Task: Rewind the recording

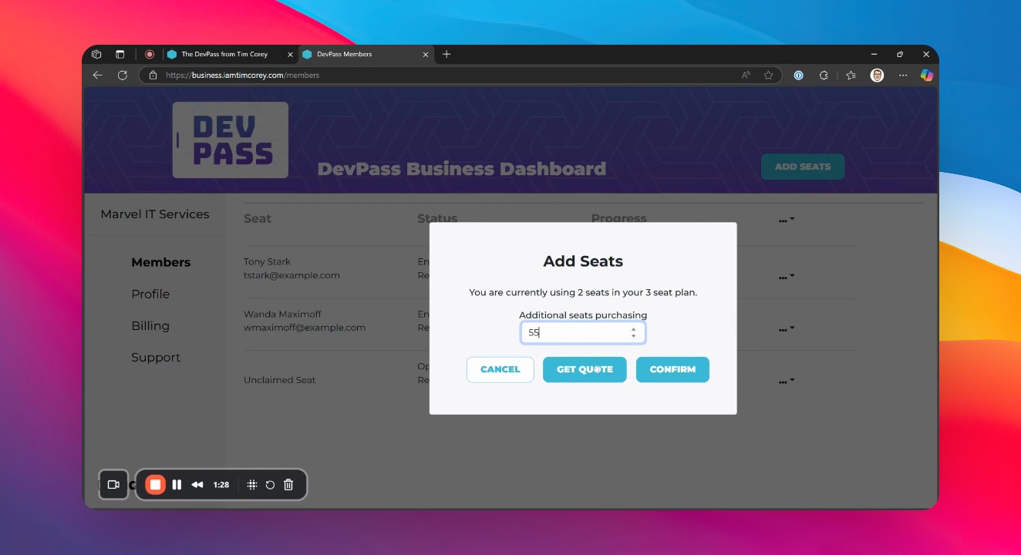Action: pyautogui.click(x=197, y=485)
